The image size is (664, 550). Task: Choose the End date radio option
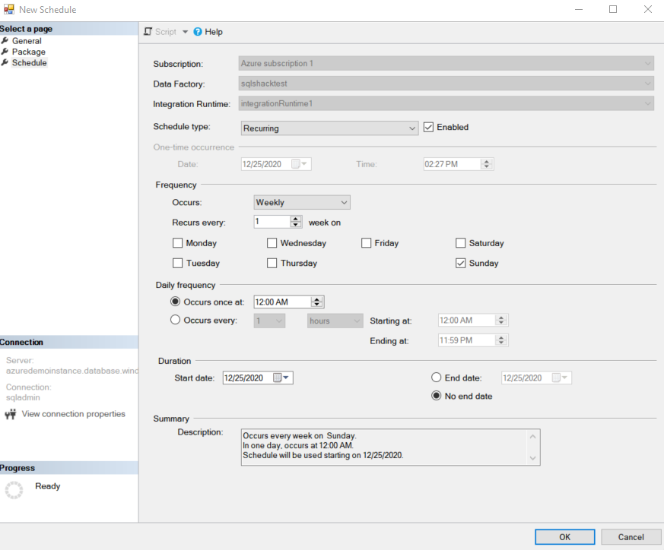[437, 378]
